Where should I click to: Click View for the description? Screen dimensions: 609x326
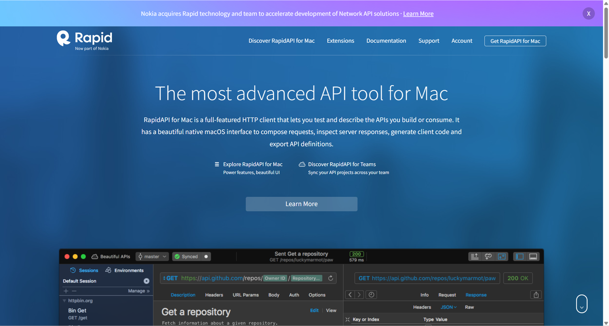point(331,310)
